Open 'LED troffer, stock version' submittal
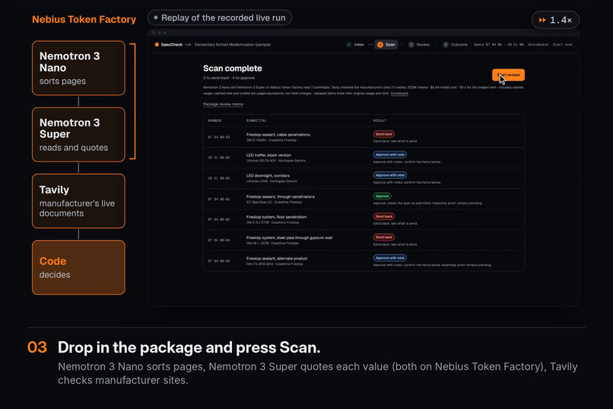This screenshot has height=409, width=613. coord(268,155)
